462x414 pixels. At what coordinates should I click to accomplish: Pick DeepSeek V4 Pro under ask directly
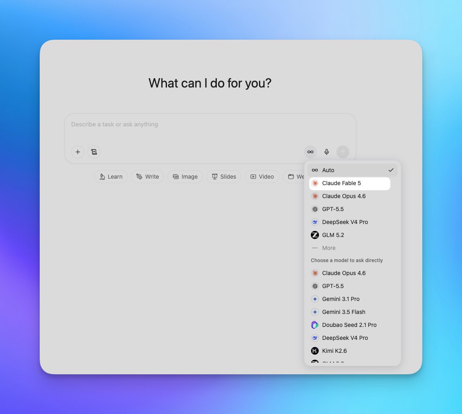point(353,338)
